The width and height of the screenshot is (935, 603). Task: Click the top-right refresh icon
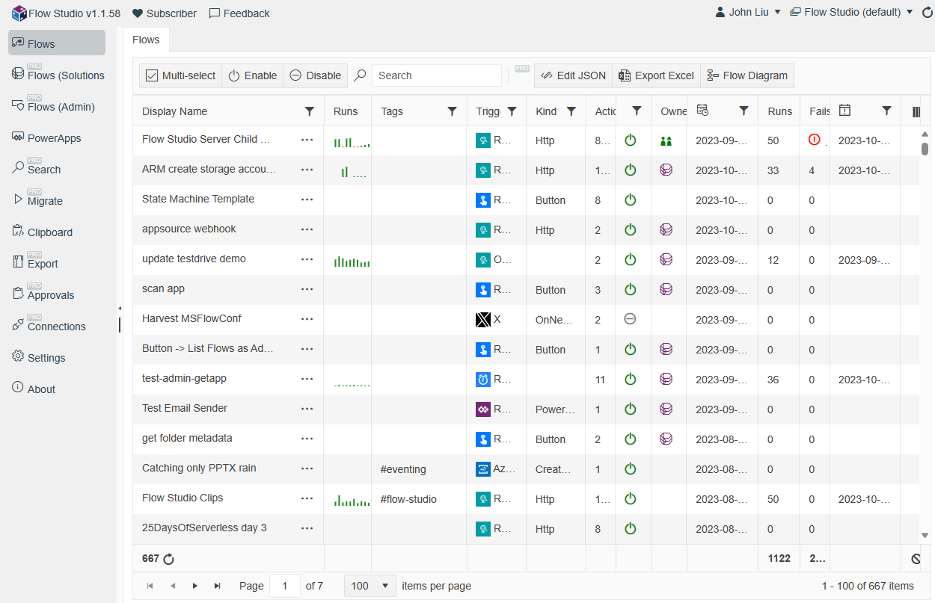928,13
